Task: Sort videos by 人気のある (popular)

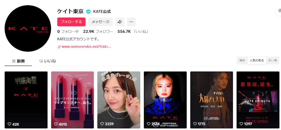Action: 257,60
